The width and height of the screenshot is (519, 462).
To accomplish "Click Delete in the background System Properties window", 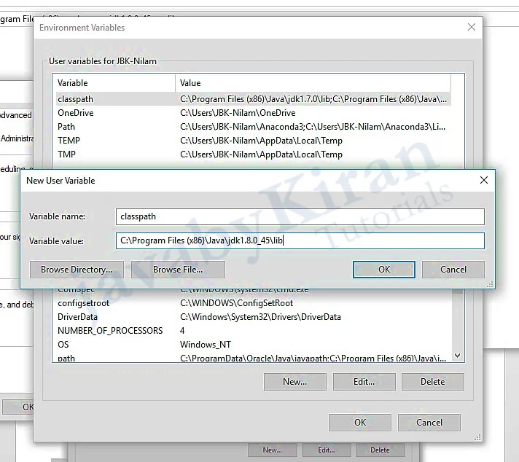I will click(x=380, y=450).
